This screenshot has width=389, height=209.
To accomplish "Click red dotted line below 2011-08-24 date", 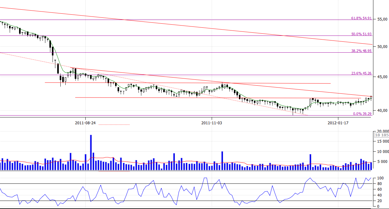I will pos(114,125).
